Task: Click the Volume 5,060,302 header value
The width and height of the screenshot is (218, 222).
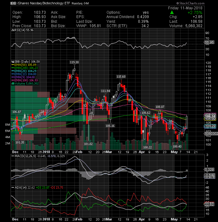Action: 194,26
